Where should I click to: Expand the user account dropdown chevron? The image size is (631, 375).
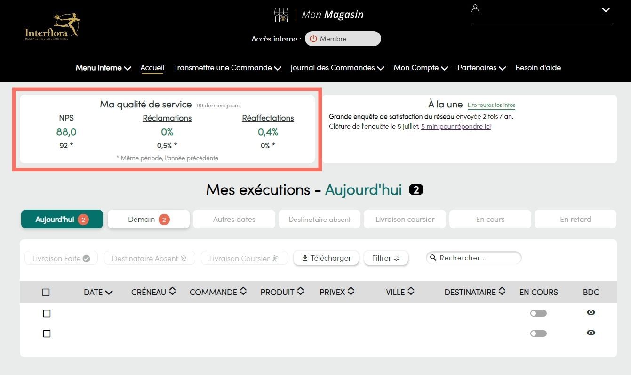[606, 10]
